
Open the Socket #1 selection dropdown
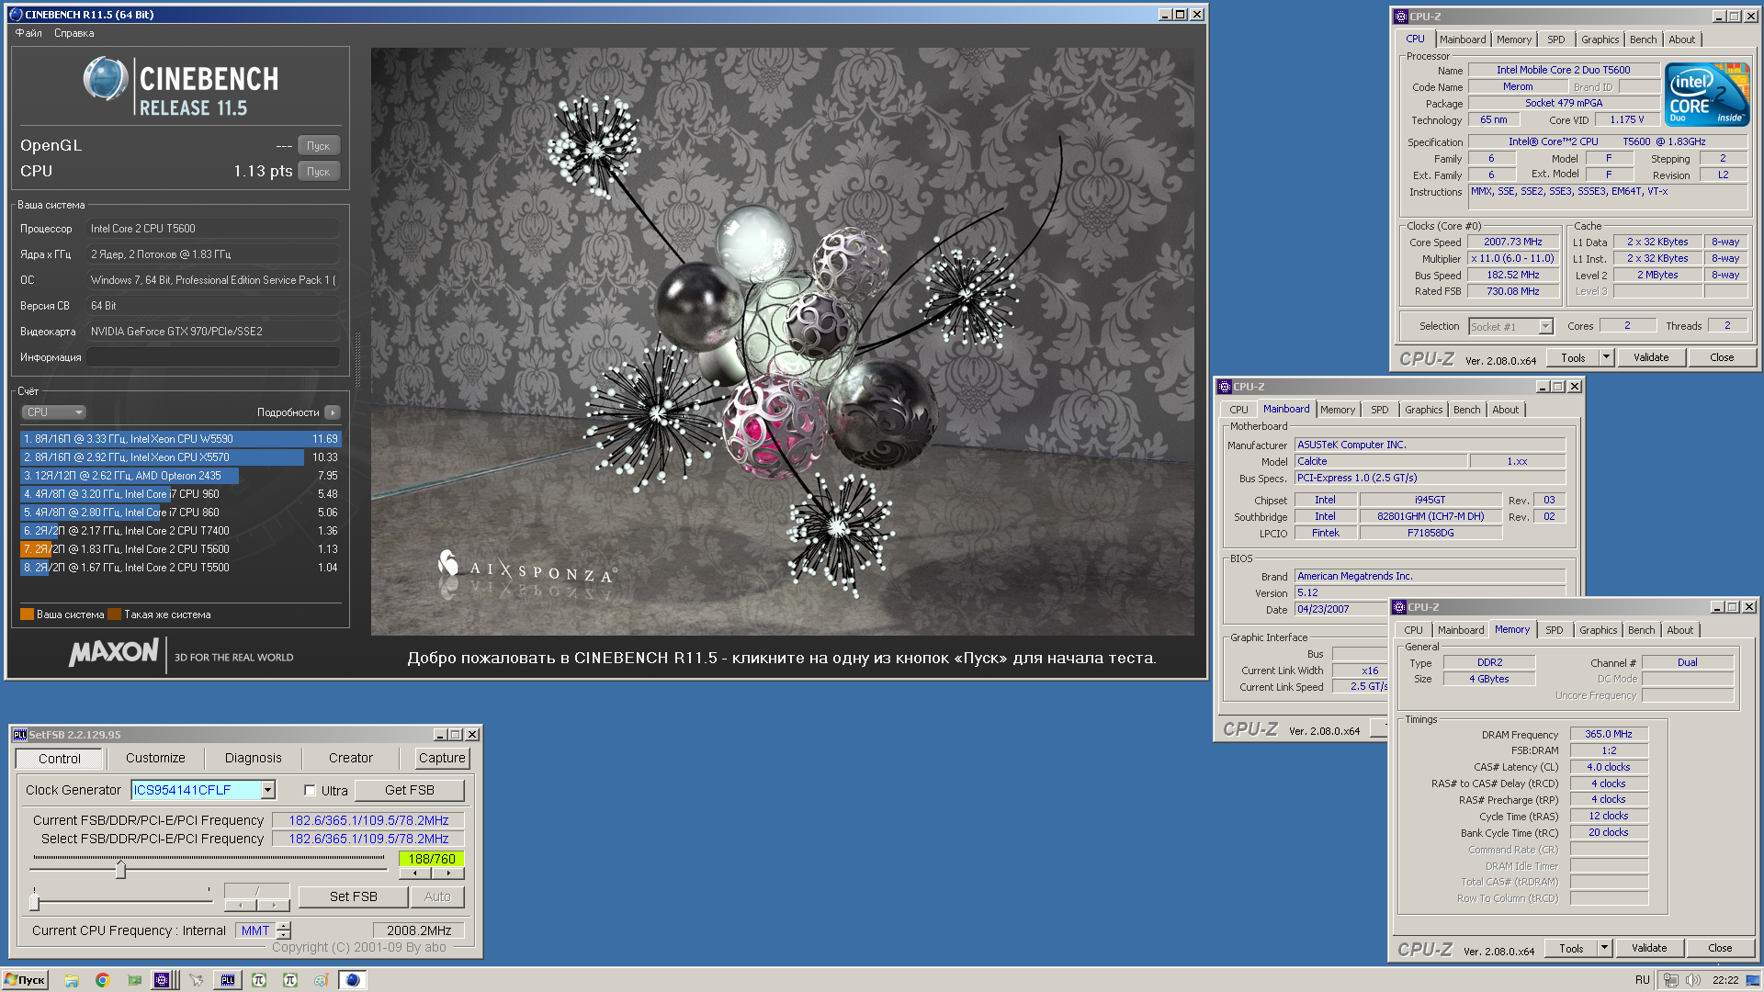tap(1545, 327)
